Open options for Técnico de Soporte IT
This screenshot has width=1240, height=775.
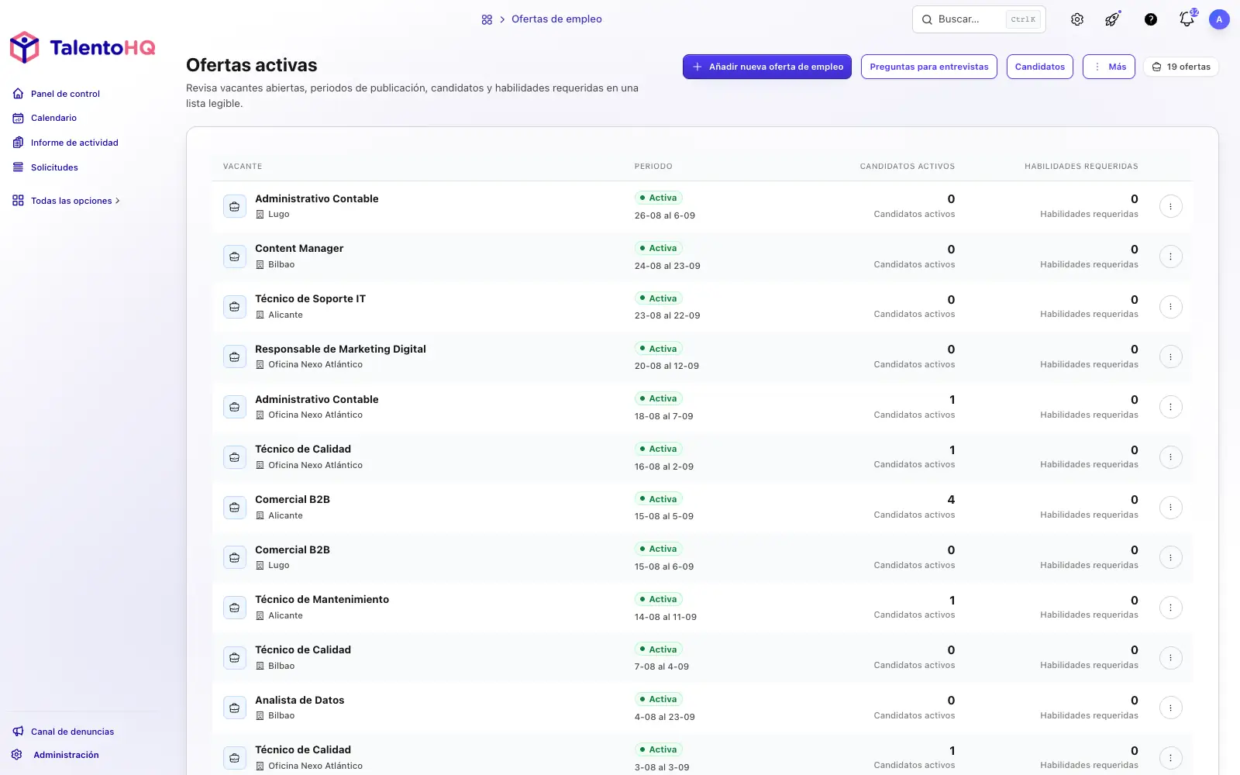point(1170,307)
